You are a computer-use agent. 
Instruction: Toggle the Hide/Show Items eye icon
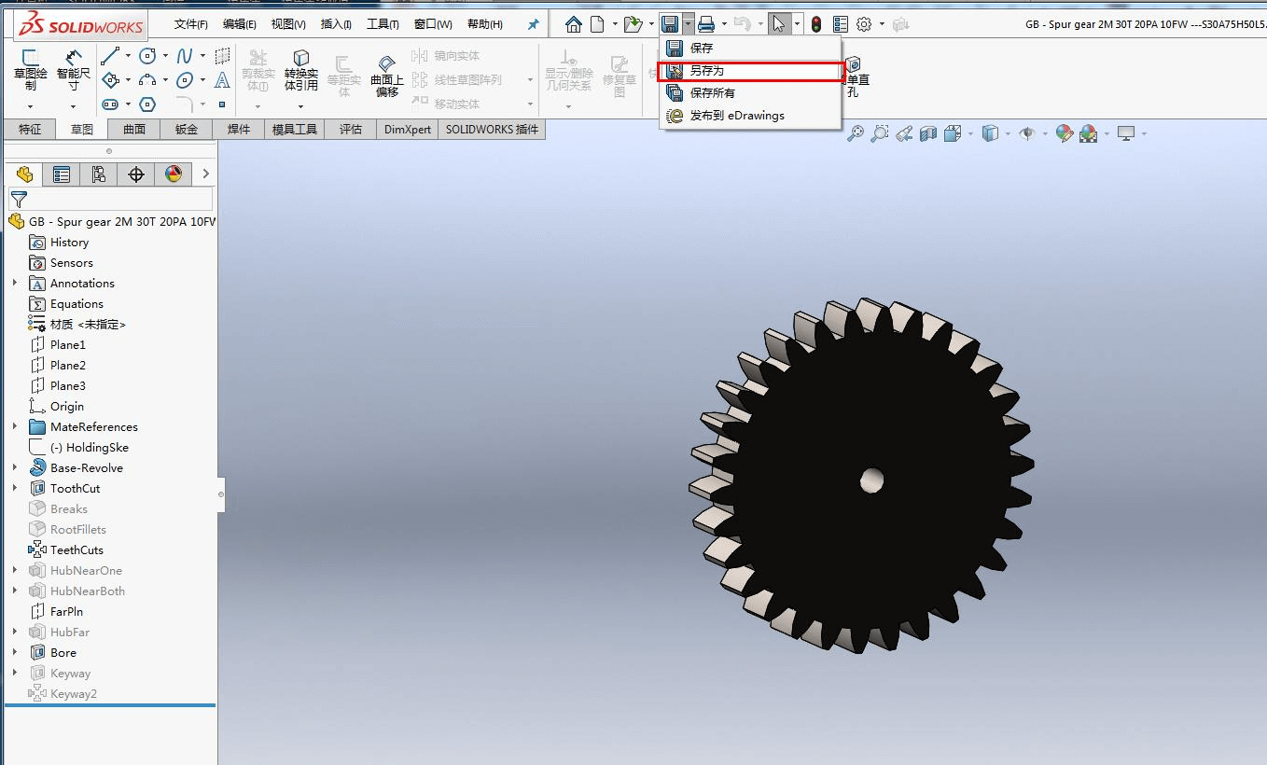[x=1027, y=134]
